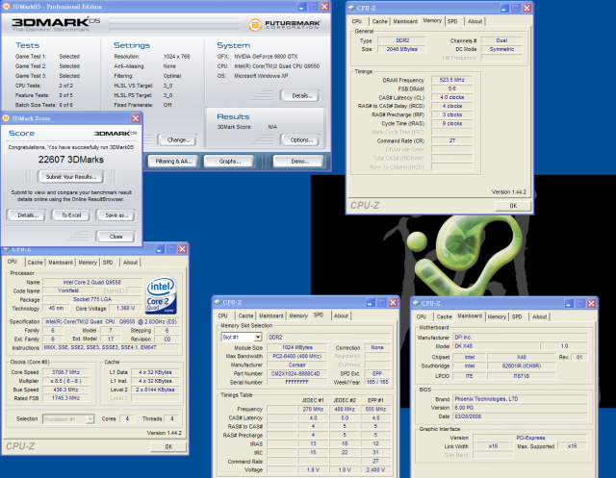Click the CPU-Z SPD window title icon
This screenshot has width=616, height=478.
point(218,302)
